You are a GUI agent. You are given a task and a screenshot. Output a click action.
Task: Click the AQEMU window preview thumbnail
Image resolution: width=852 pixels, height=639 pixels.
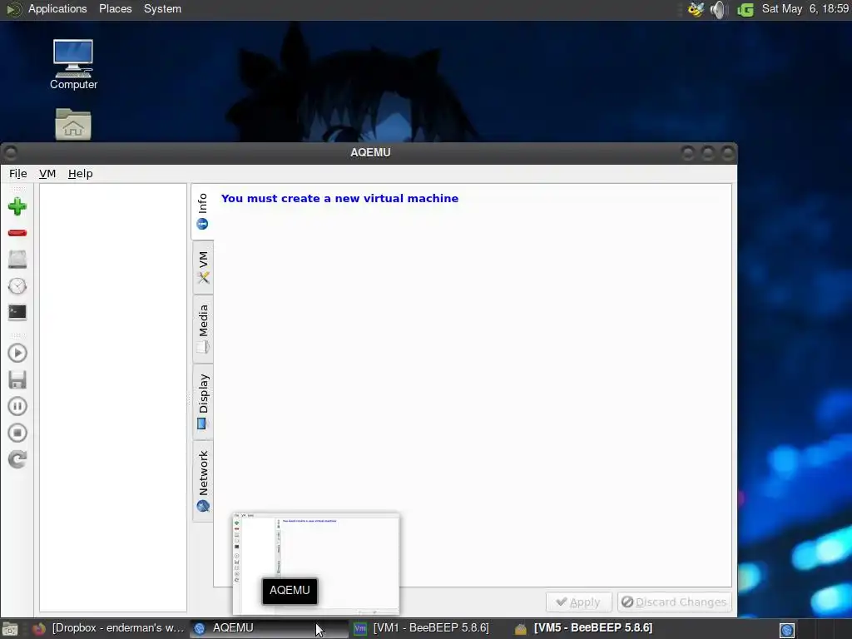(x=316, y=563)
